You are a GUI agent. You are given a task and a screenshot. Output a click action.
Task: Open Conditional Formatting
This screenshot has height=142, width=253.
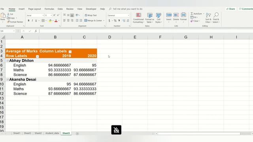tap(138, 18)
